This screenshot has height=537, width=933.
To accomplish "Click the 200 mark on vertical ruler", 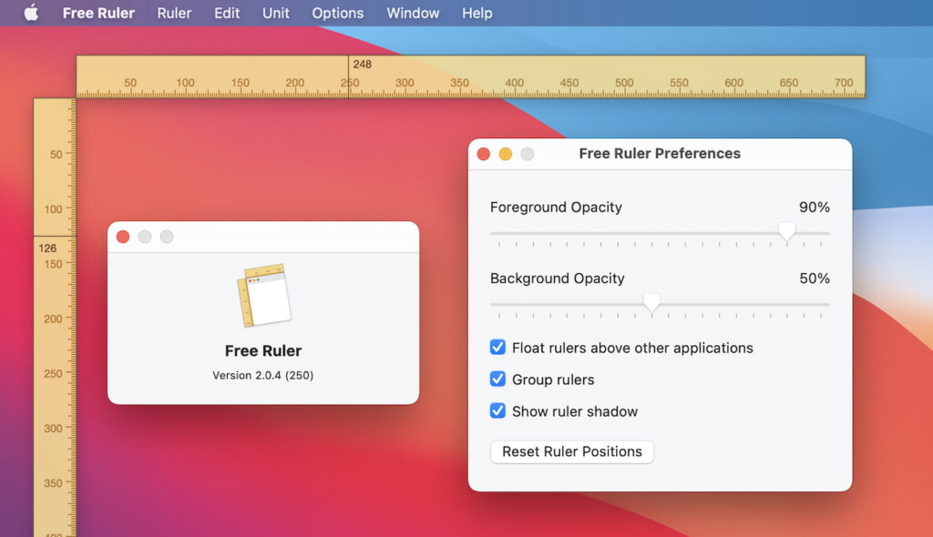I will click(x=53, y=319).
